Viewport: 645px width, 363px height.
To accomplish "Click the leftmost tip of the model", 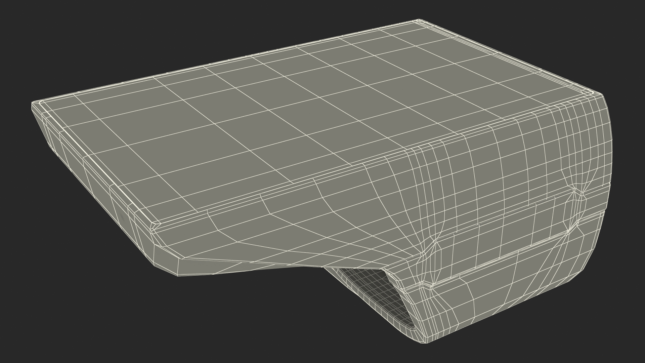I will 33,104.
